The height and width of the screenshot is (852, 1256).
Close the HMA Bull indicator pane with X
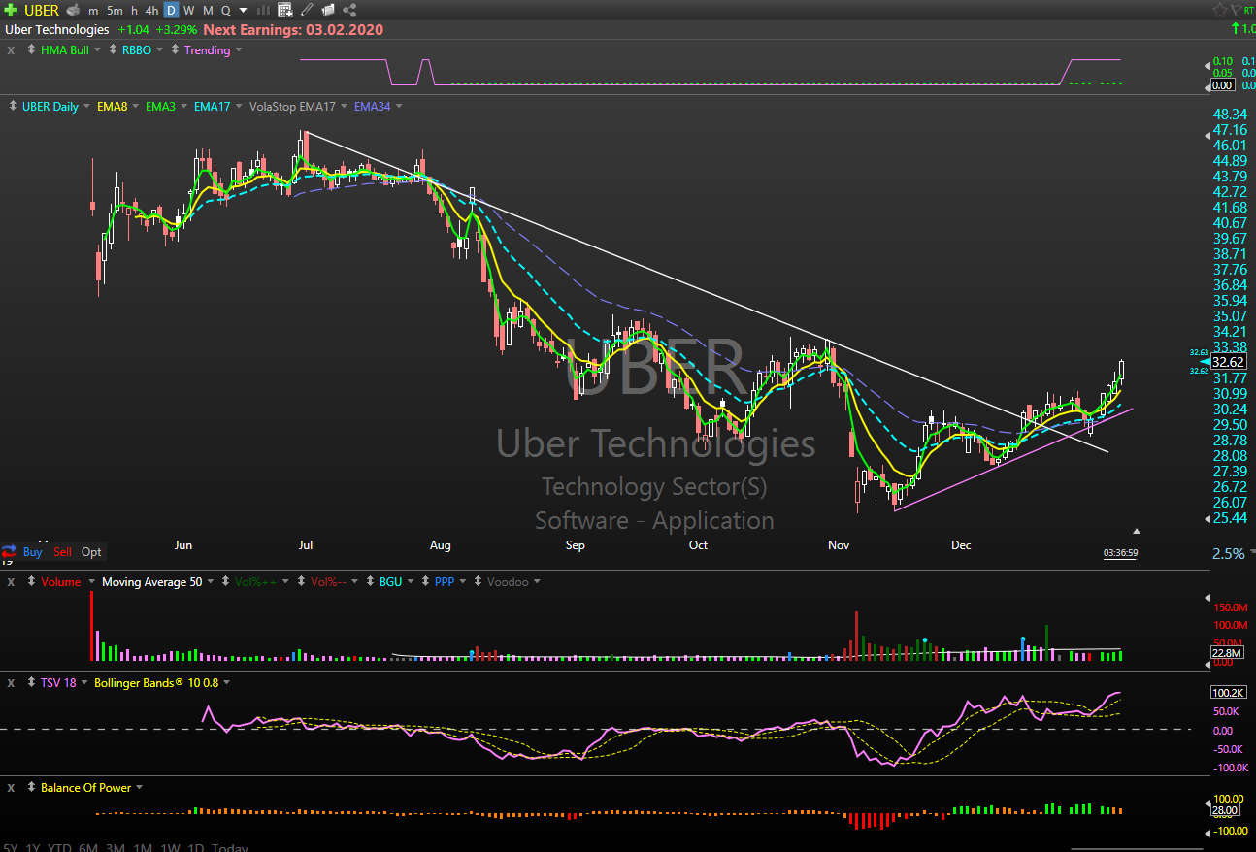point(11,50)
